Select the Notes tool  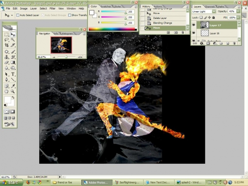click(7, 86)
